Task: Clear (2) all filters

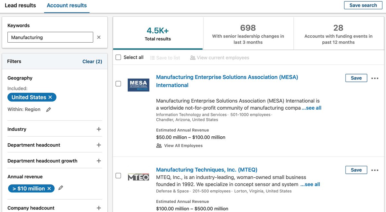Action: 92,62
